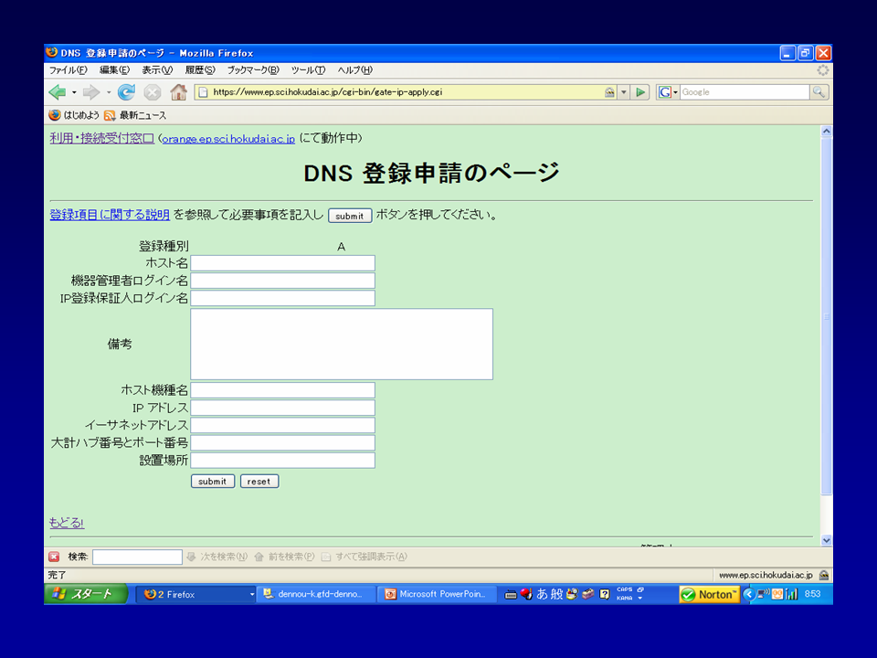Click the もどる! link
The width and height of the screenshot is (877, 658).
(x=67, y=523)
